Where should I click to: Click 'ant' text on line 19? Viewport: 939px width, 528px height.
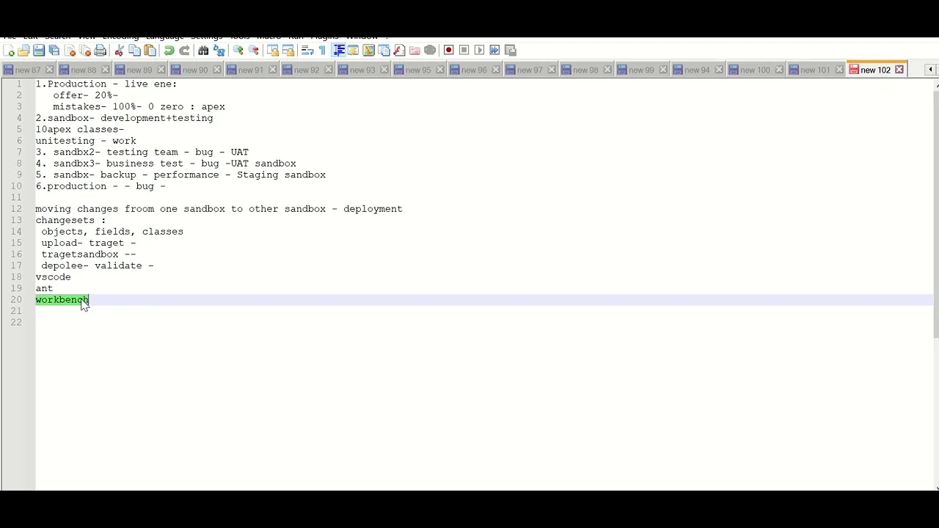44,288
